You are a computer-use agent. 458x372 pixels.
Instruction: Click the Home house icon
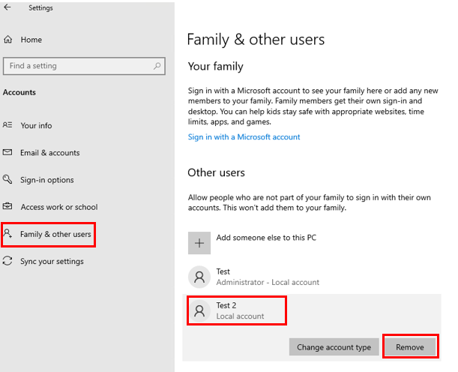pyautogui.click(x=8, y=40)
